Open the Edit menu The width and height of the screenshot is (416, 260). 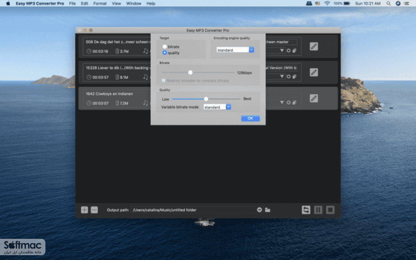(84, 3)
